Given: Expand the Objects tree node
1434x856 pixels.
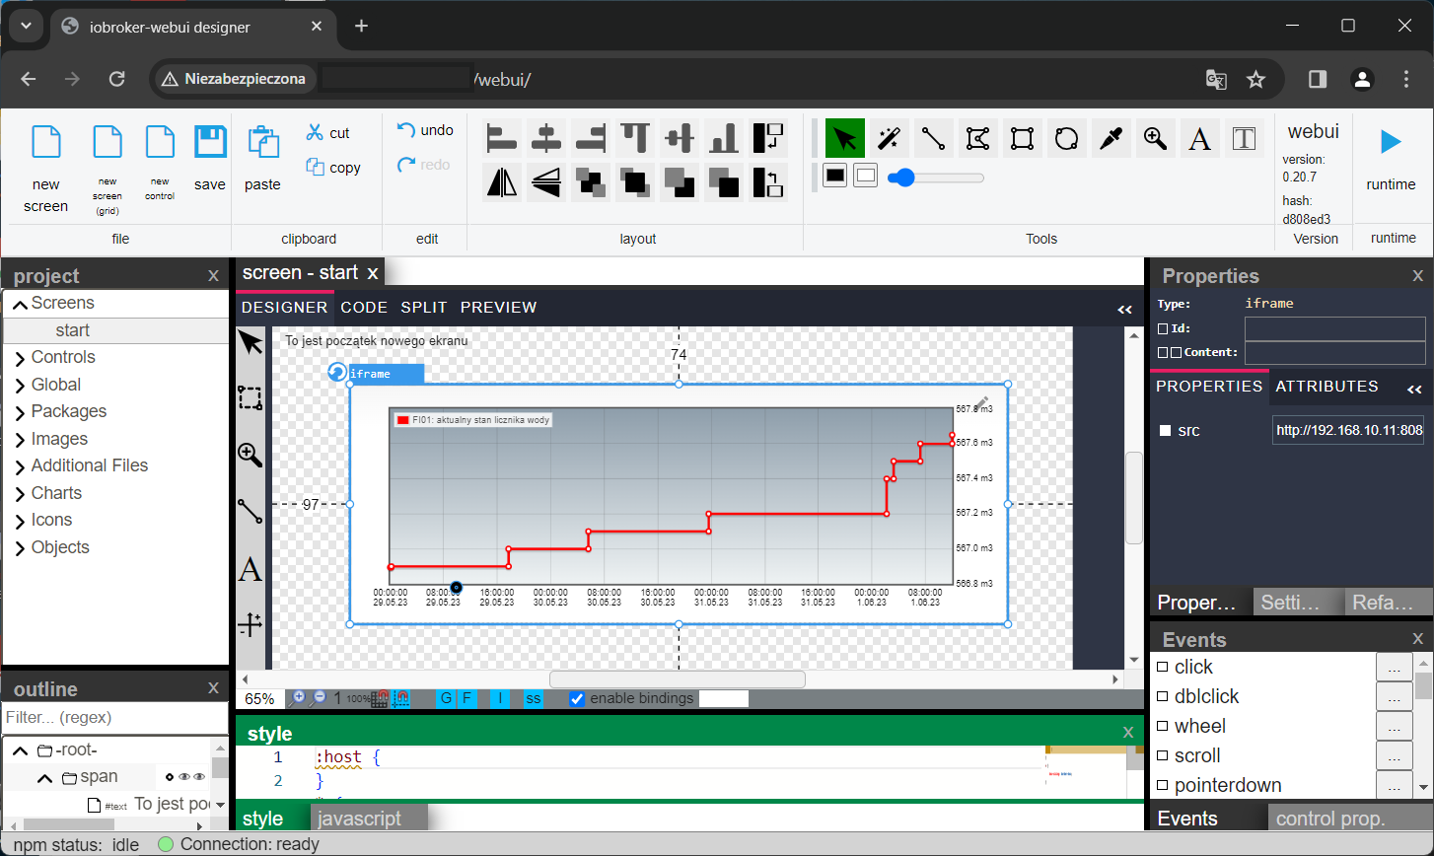Looking at the screenshot, I should coord(20,548).
